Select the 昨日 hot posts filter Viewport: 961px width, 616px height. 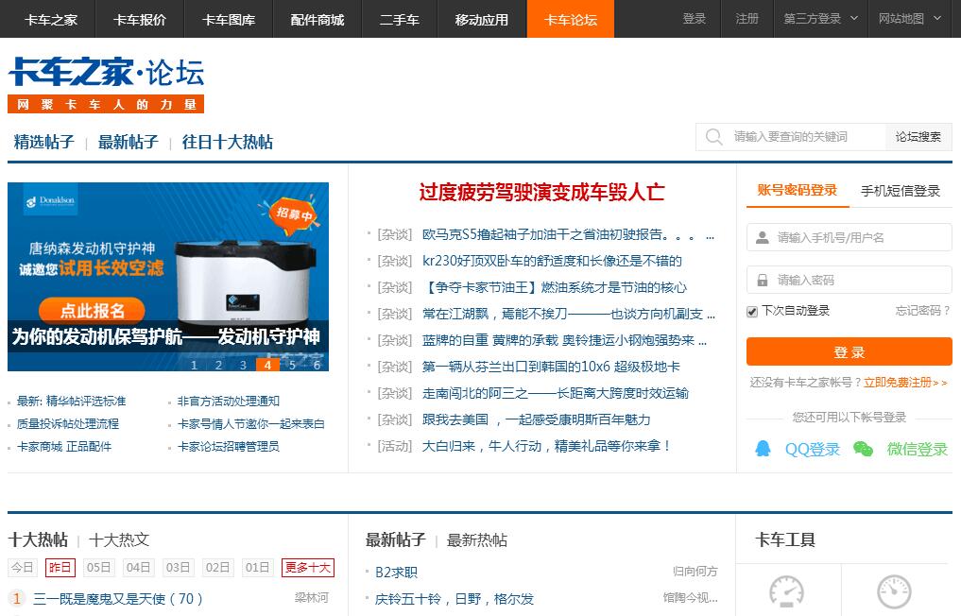pyautogui.click(x=60, y=568)
